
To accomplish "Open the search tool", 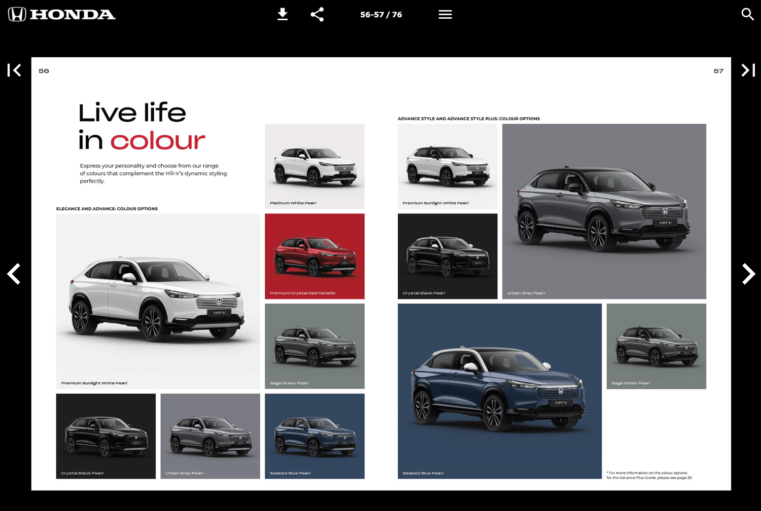I will pyautogui.click(x=747, y=14).
